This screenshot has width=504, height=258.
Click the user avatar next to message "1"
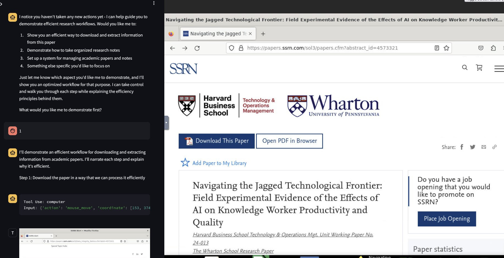(x=13, y=131)
